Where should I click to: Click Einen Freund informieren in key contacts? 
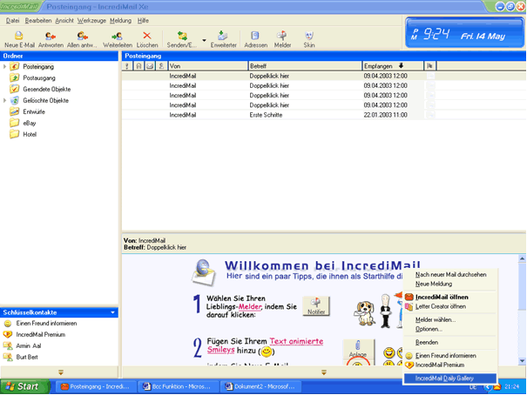(46, 324)
